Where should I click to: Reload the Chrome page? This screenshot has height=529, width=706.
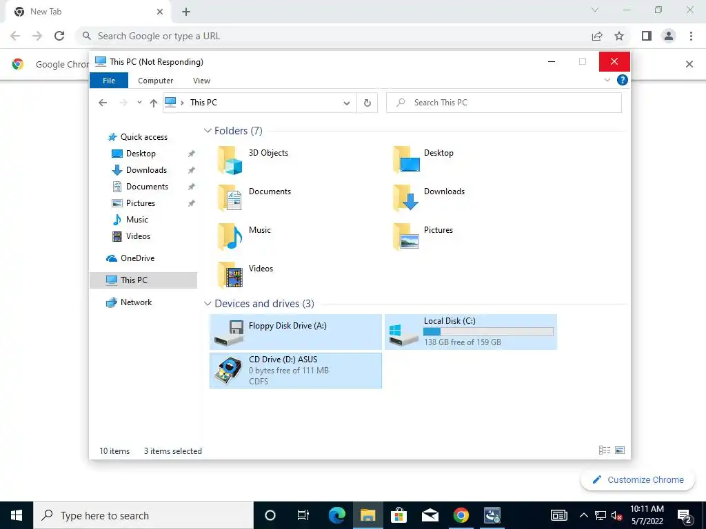click(59, 36)
